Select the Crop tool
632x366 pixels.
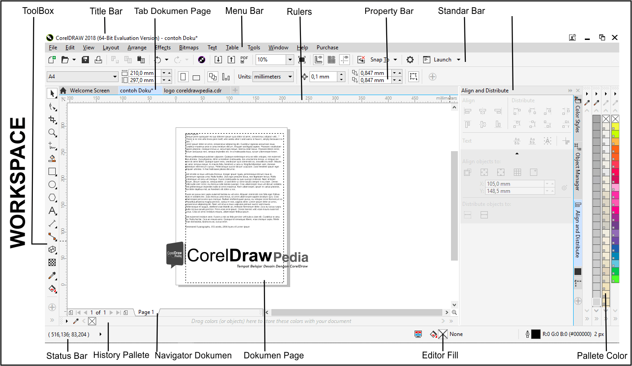point(52,120)
